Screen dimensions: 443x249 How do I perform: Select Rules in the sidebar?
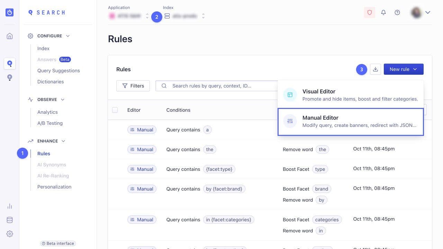[44, 154]
